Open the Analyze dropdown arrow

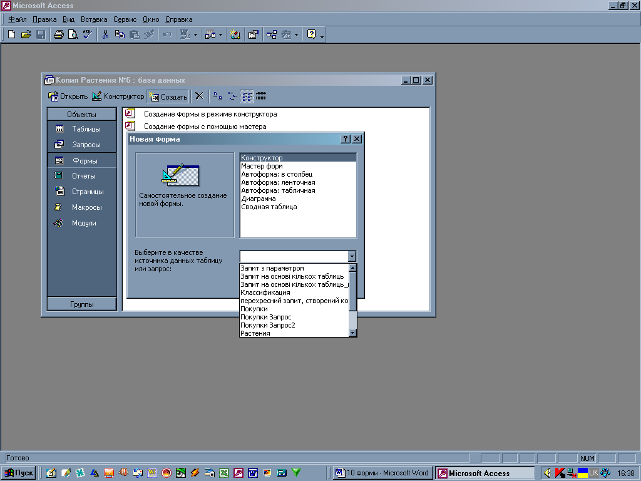220,35
